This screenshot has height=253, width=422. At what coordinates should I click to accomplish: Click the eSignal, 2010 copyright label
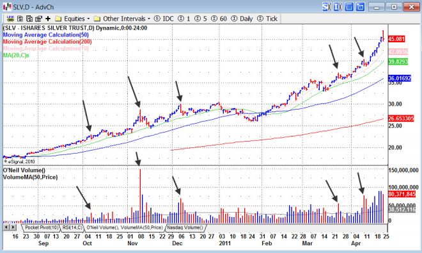pos(19,161)
